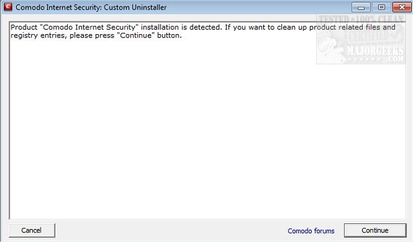This screenshot has height=242, width=413.
Task: Click the "Comodo Internet Security: Custom Uninstaller" title
Action: coord(91,7)
